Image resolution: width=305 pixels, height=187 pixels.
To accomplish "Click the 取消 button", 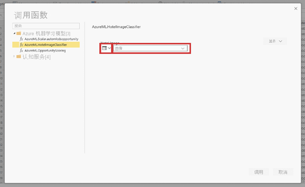I will tap(283, 172).
